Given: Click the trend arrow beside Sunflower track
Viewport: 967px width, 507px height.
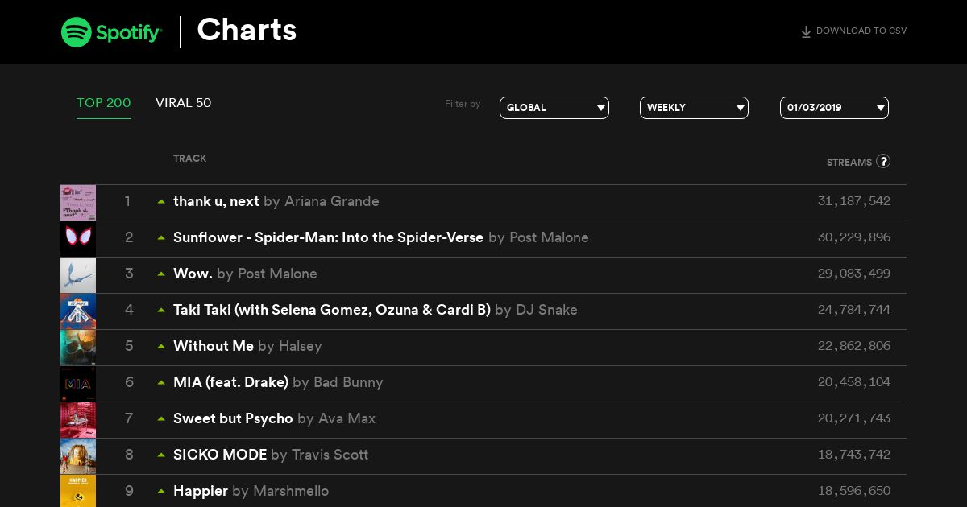Looking at the screenshot, I should 161,237.
